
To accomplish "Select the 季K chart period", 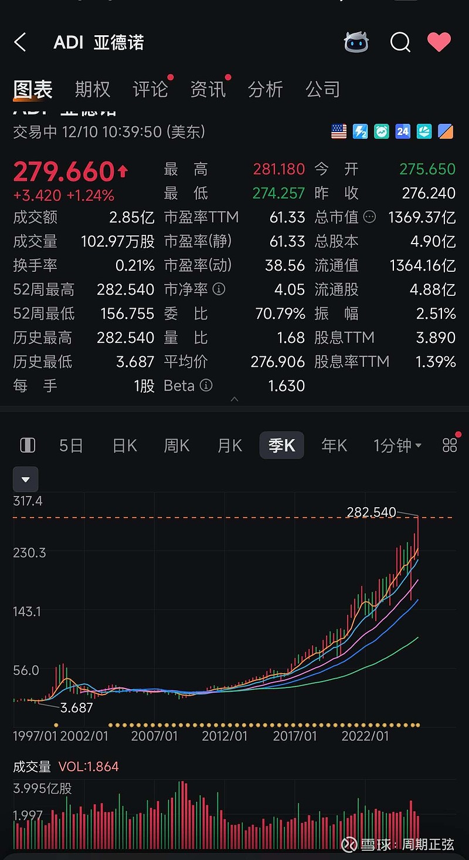I will (281, 446).
